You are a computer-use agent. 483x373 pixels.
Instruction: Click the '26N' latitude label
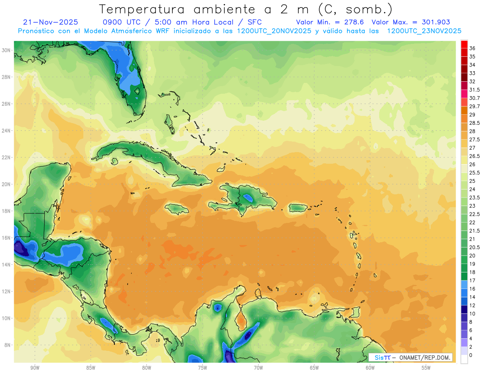6,103
